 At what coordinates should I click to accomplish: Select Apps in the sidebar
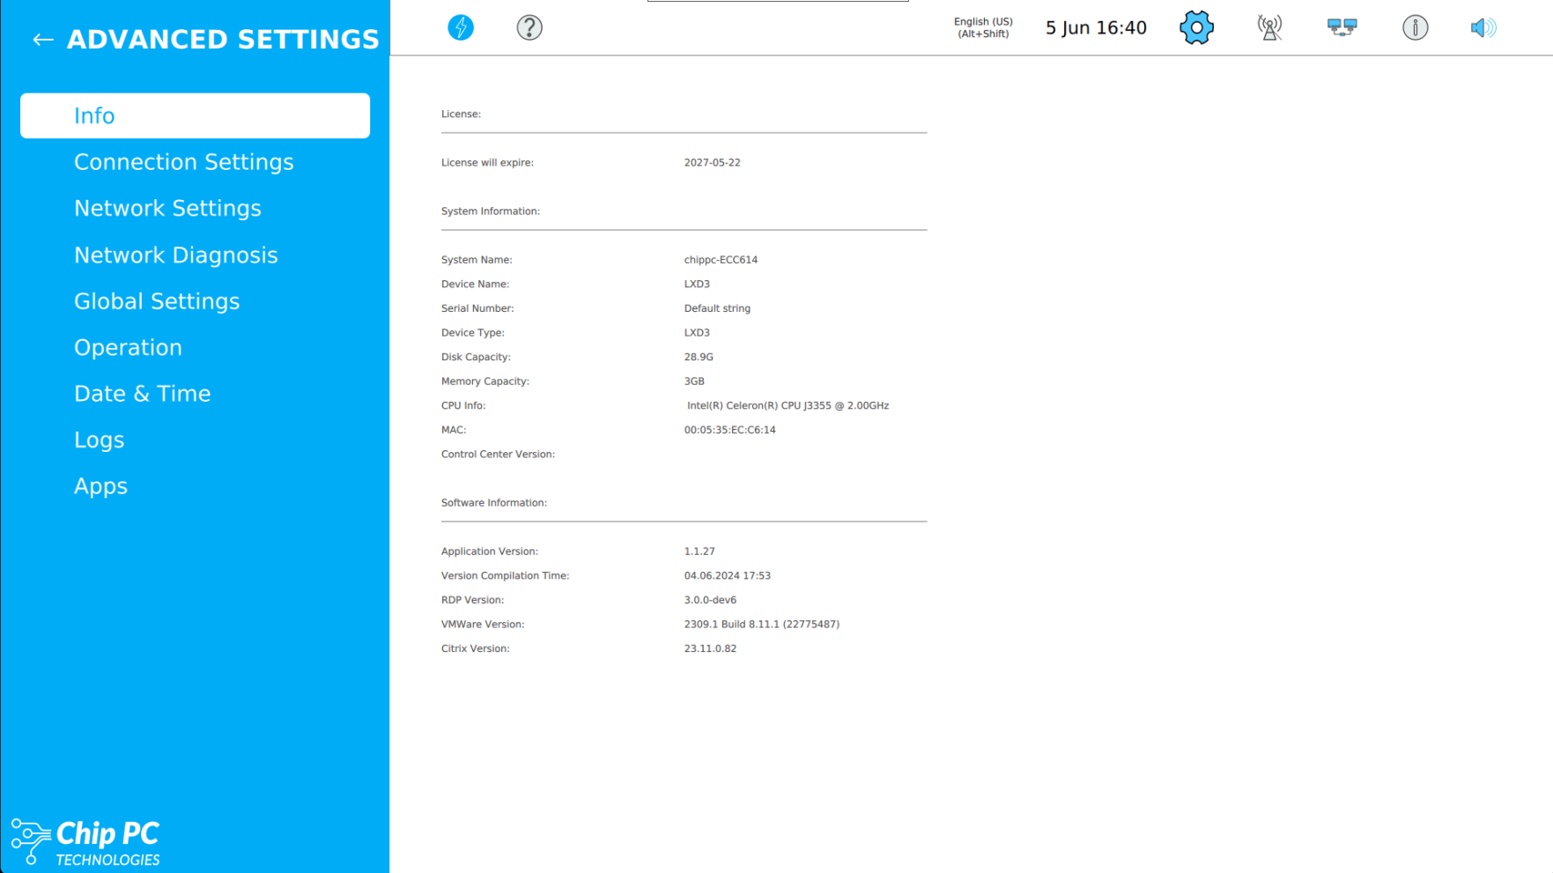[100, 486]
